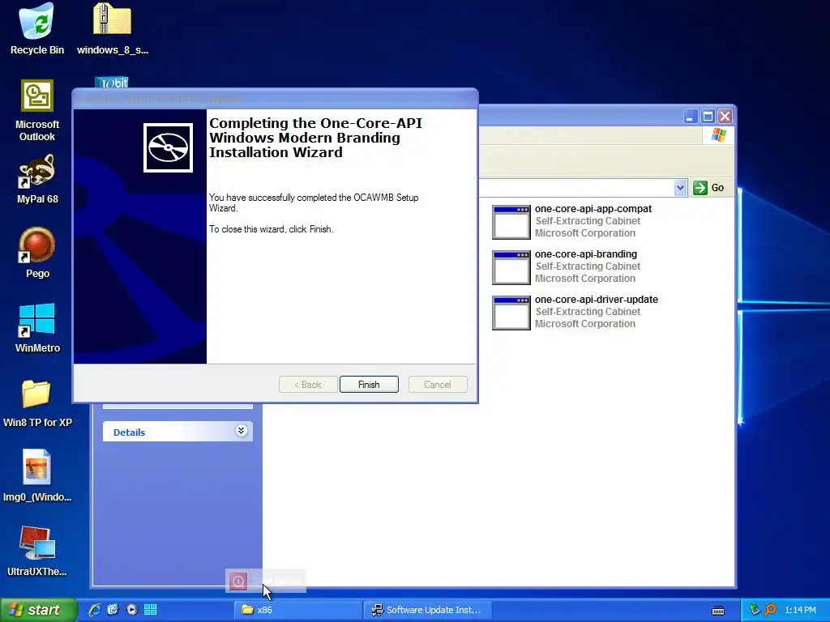The width and height of the screenshot is (830, 622).
Task: Click the keyboard icon on the taskbar
Action: [x=718, y=611]
